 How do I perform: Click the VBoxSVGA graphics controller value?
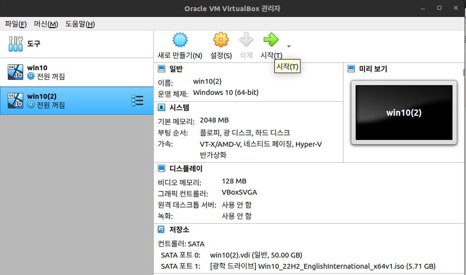pyautogui.click(x=239, y=192)
